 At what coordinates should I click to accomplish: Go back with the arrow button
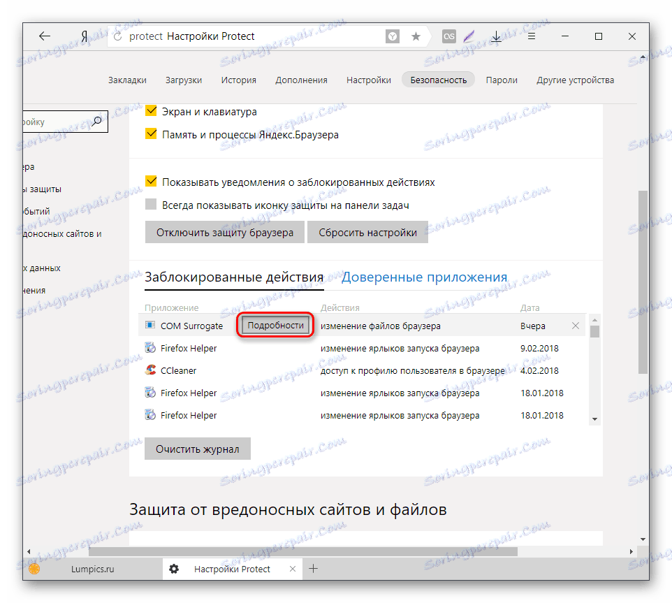(x=45, y=36)
